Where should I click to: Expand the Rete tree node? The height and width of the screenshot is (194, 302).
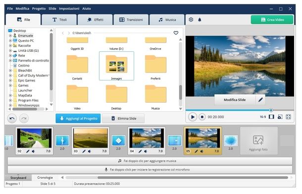[10, 55]
